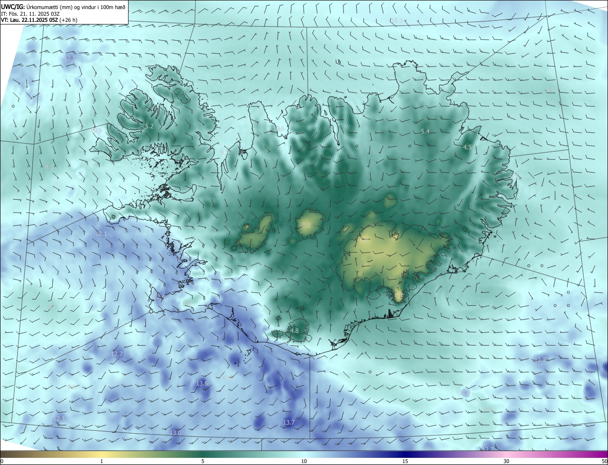Click the "8.0" value label
Viewport: 608px width, 465px height.
(x=50, y=167)
